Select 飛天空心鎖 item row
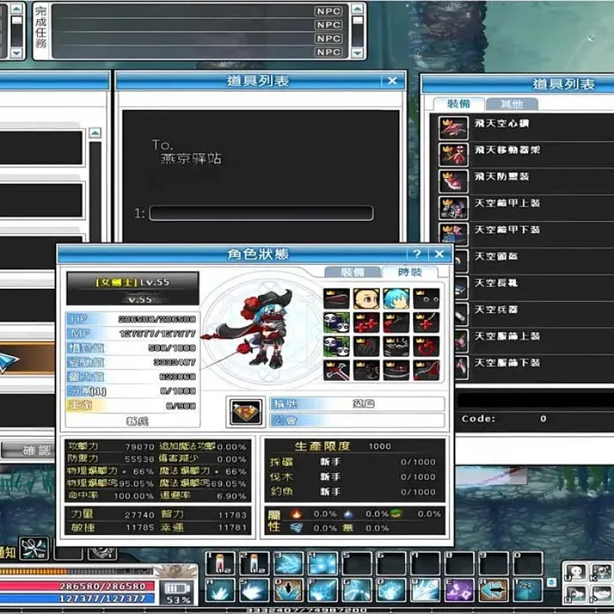 tap(526, 128)
